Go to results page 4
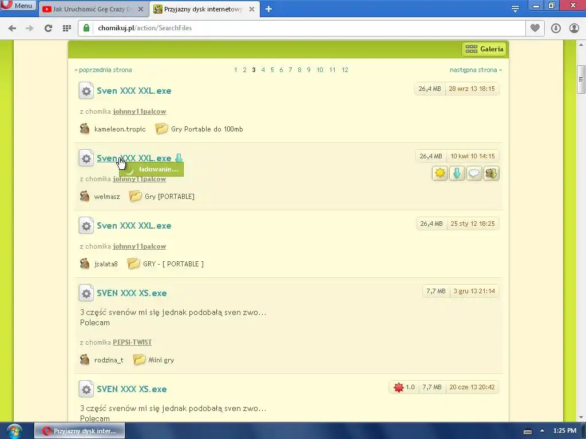The width and height of the screenshot is (586, 439). pyautogui.click(x=263, y=70)
